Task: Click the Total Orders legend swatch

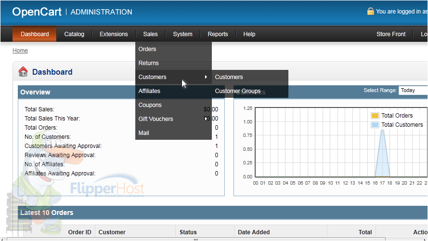Action: click(375, 116)
